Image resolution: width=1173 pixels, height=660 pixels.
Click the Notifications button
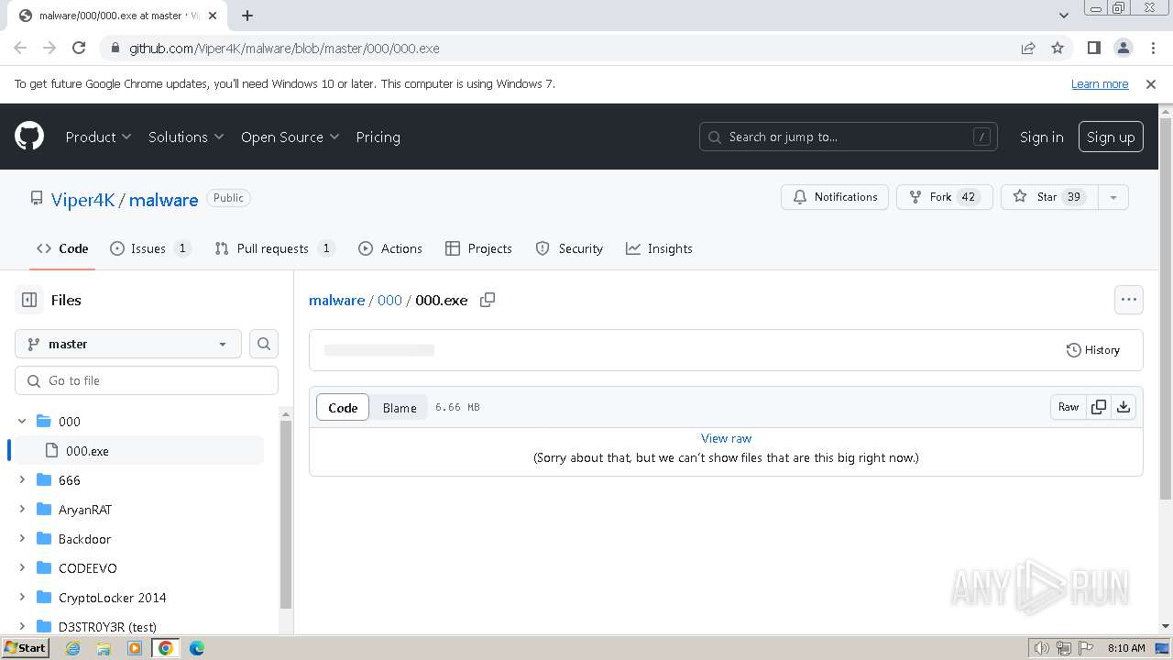(835, 197)
